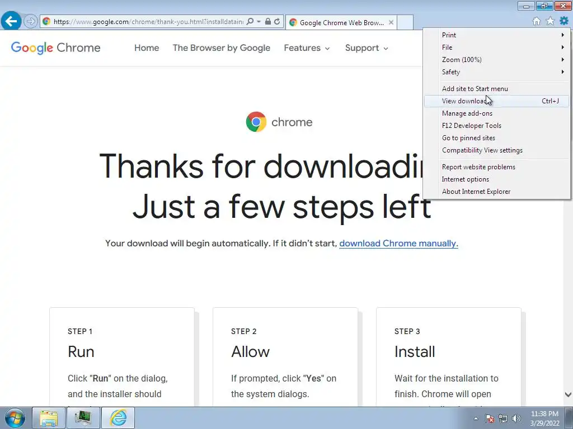Open address bar autocomplete dropdown arrow
This screenshot has width=573, height=429.
259,22
